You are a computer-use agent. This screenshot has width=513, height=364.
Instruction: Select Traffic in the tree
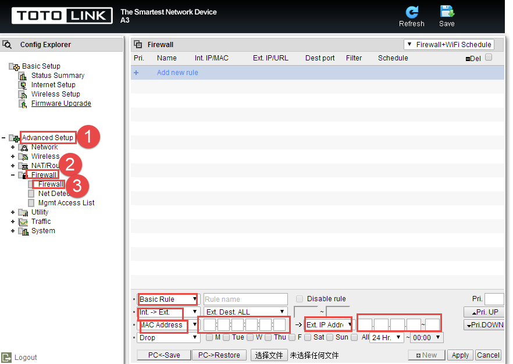pyautogui.click(x=41, y=222)
